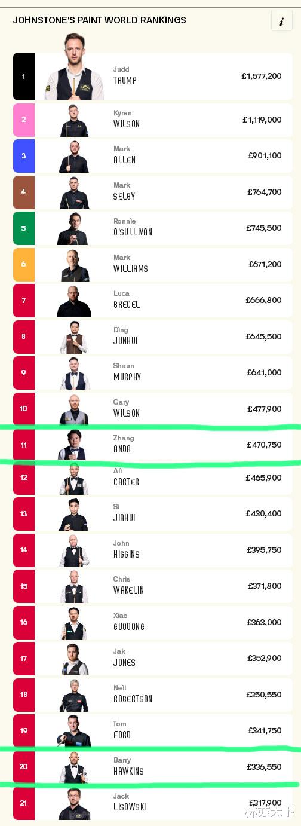Click the brown rank 4 badge
The image size is (301, 826).
tap(24, 192)
